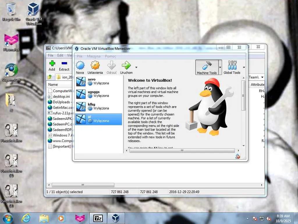Select [Important] file in 7-Zip

[60, 146]
